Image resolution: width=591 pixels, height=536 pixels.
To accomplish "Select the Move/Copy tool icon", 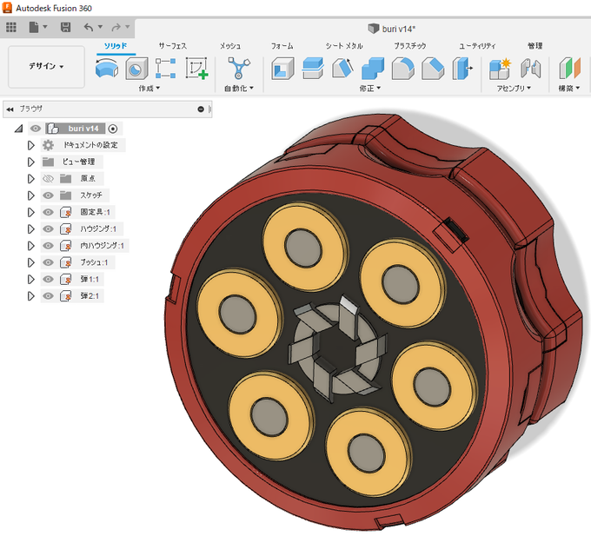I will click(462, 68).
